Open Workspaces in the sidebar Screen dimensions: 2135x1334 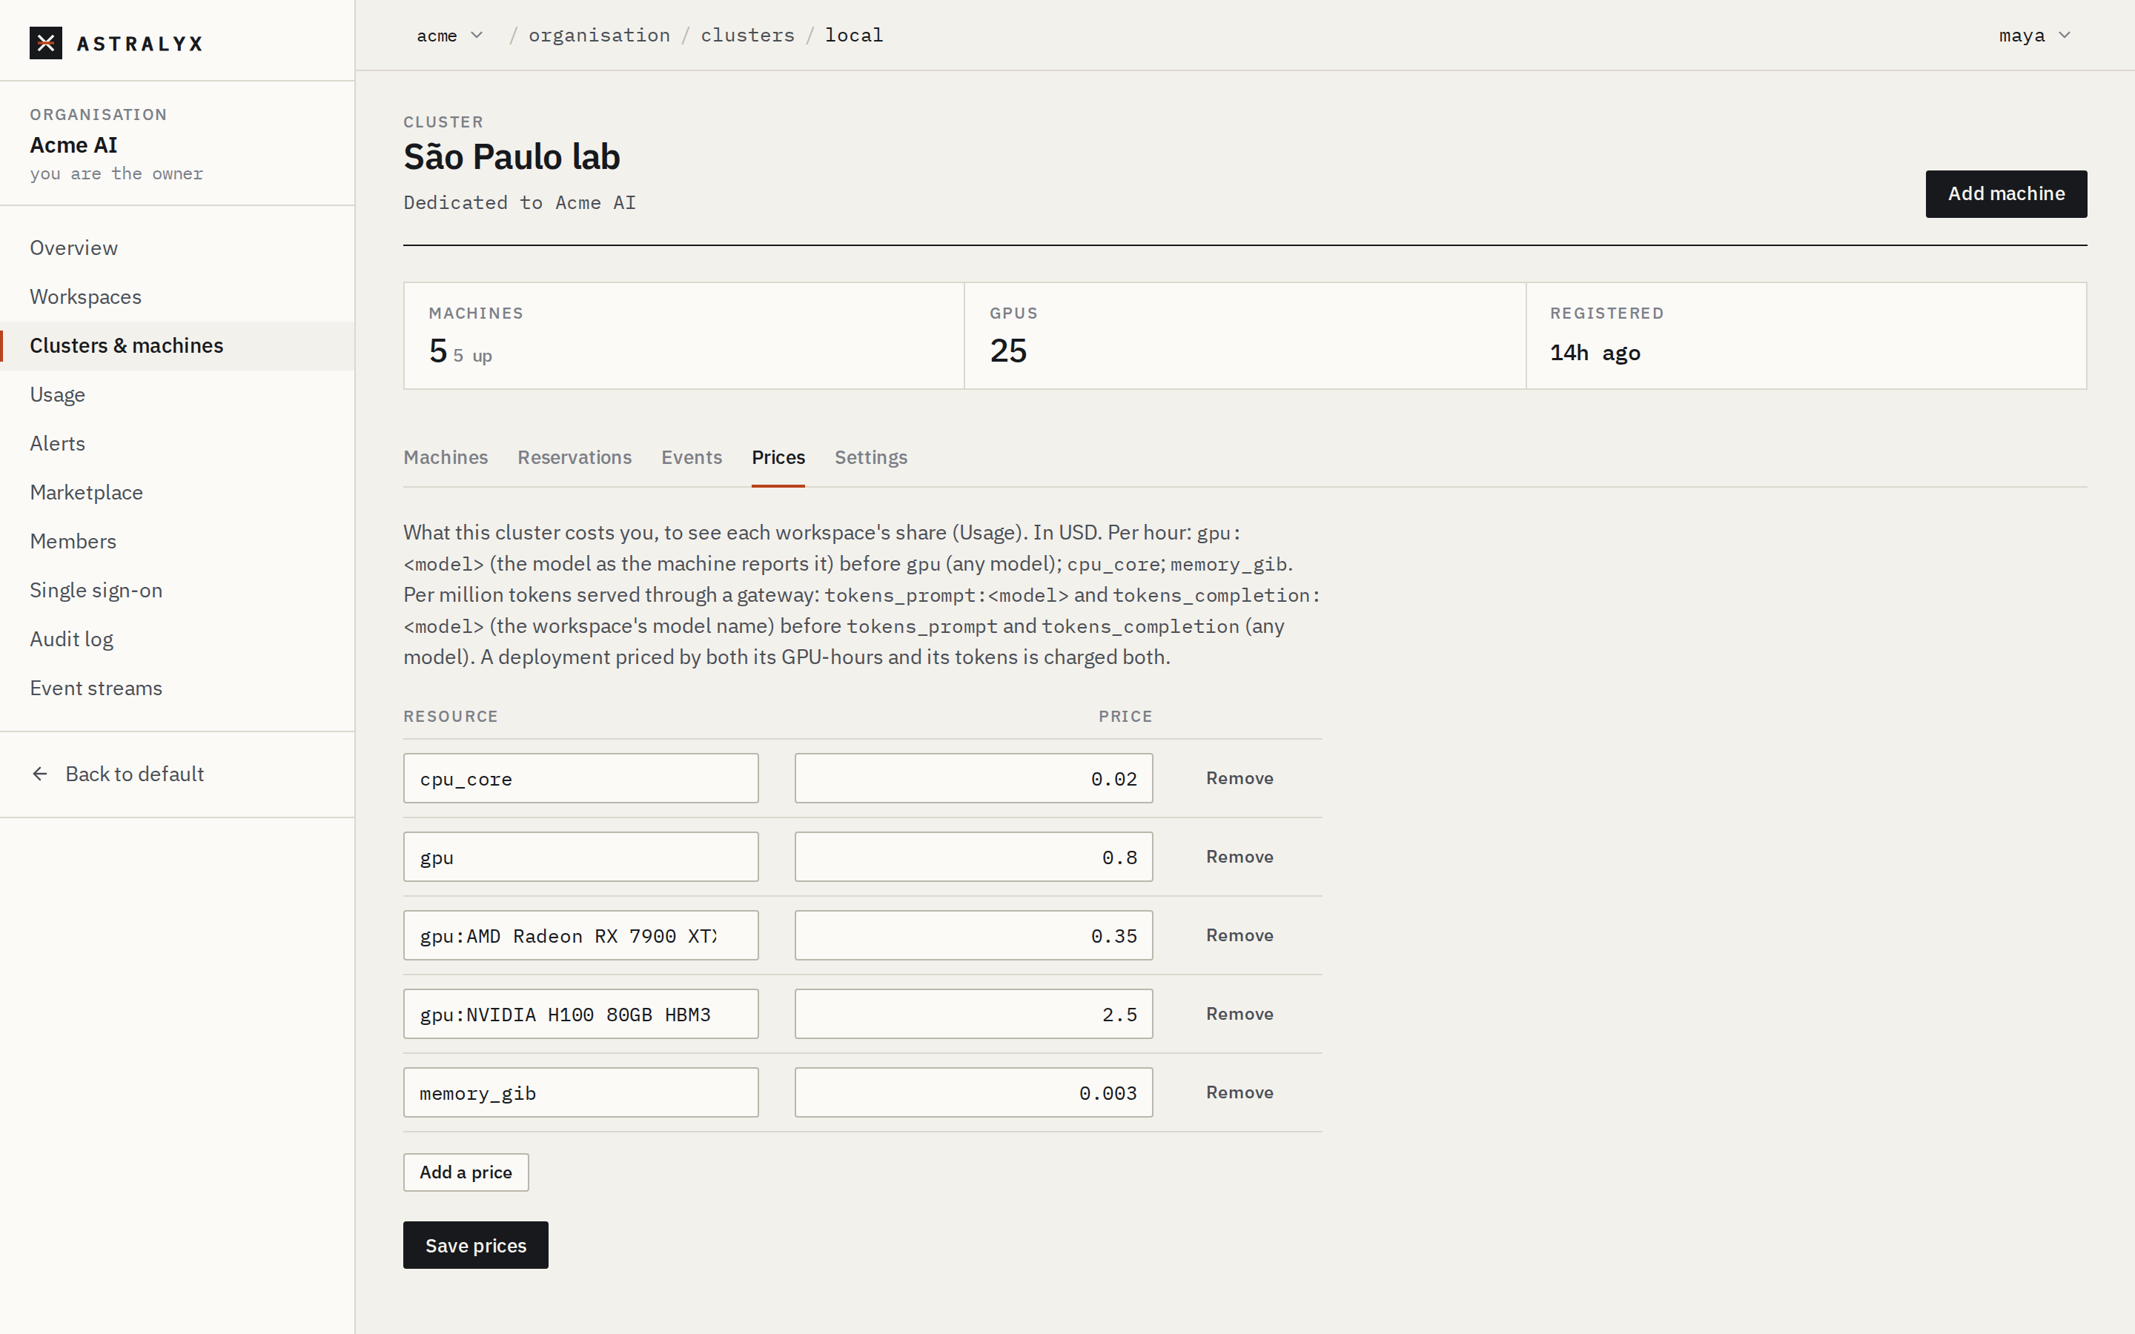click(x=177, y=296)
